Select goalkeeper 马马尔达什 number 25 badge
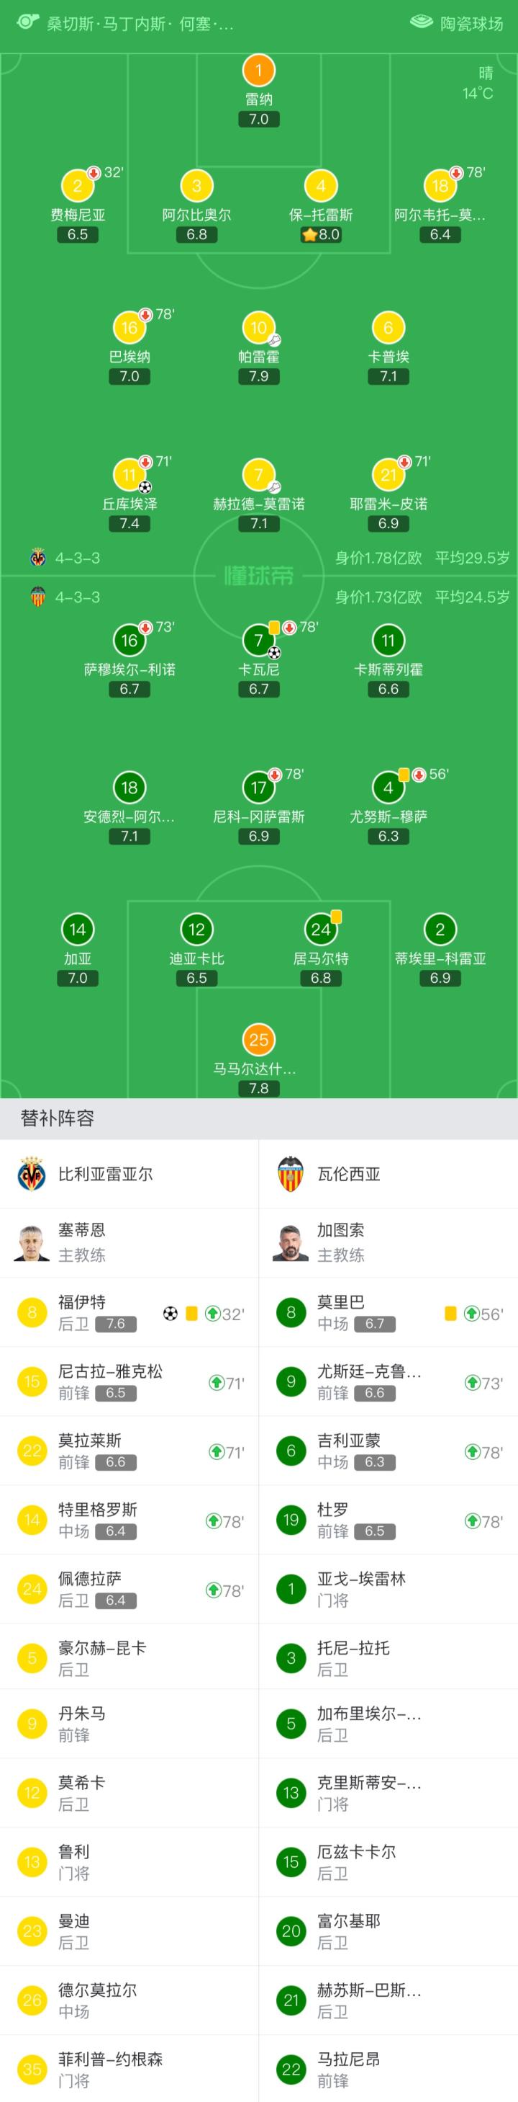The image size is (518, 2102). 258,1040
